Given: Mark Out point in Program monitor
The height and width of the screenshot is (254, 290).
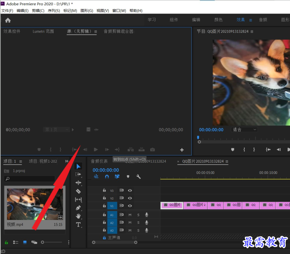Looking at the screenshot, I should click(254, 150).
